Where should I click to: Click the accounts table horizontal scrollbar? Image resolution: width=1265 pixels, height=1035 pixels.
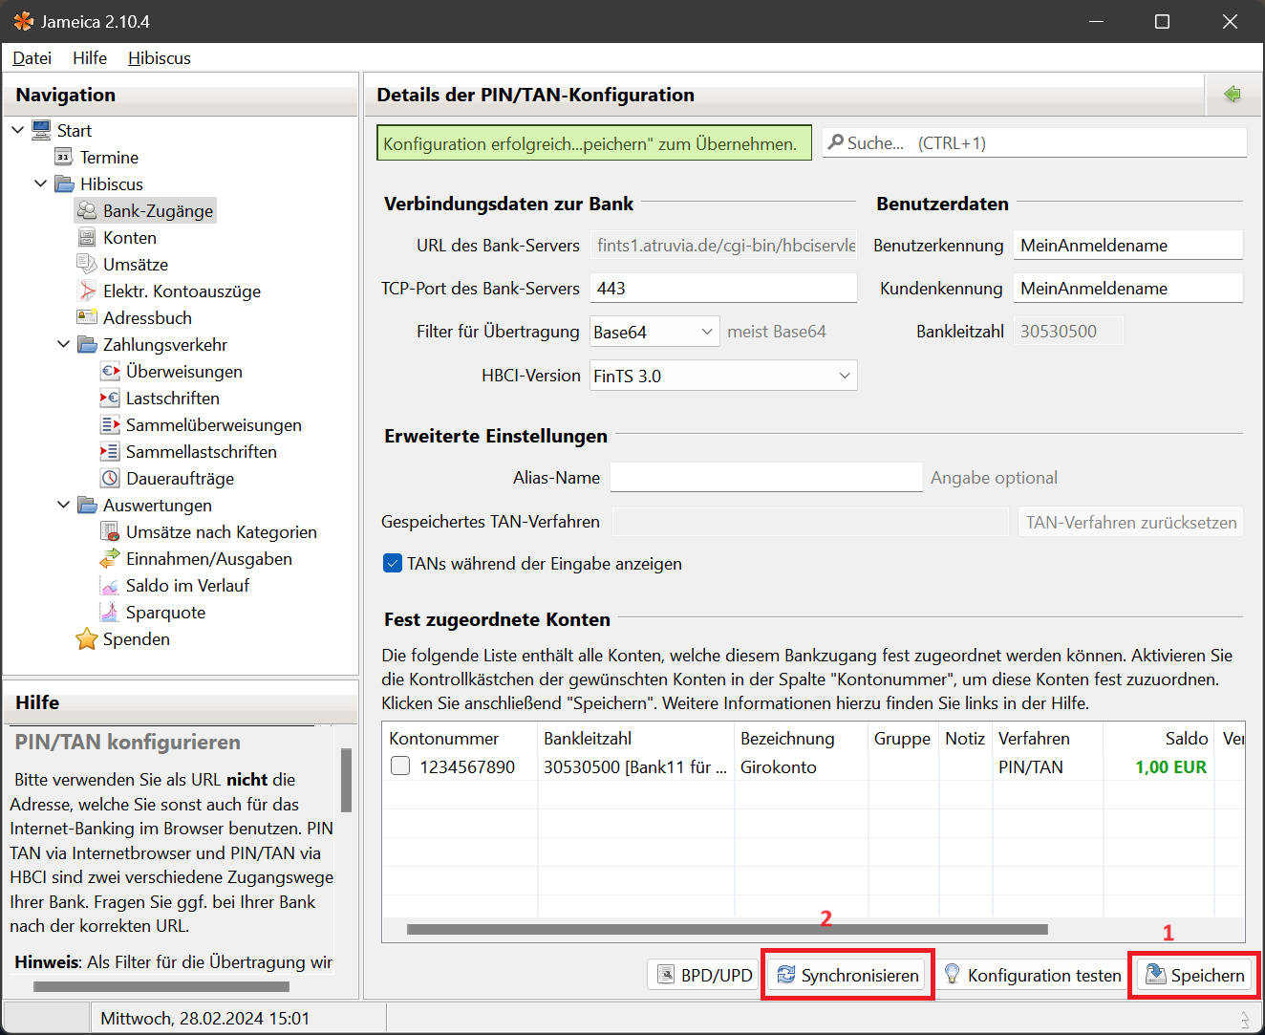(x=727, y=929)
